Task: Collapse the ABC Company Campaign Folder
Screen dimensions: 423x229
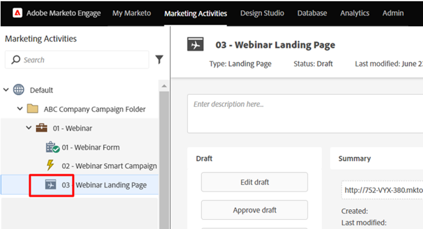Action: [20, 109]
